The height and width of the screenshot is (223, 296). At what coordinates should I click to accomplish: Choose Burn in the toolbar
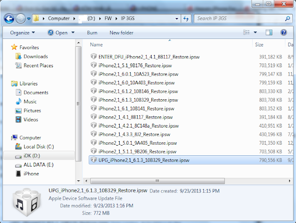click(92, 33)
